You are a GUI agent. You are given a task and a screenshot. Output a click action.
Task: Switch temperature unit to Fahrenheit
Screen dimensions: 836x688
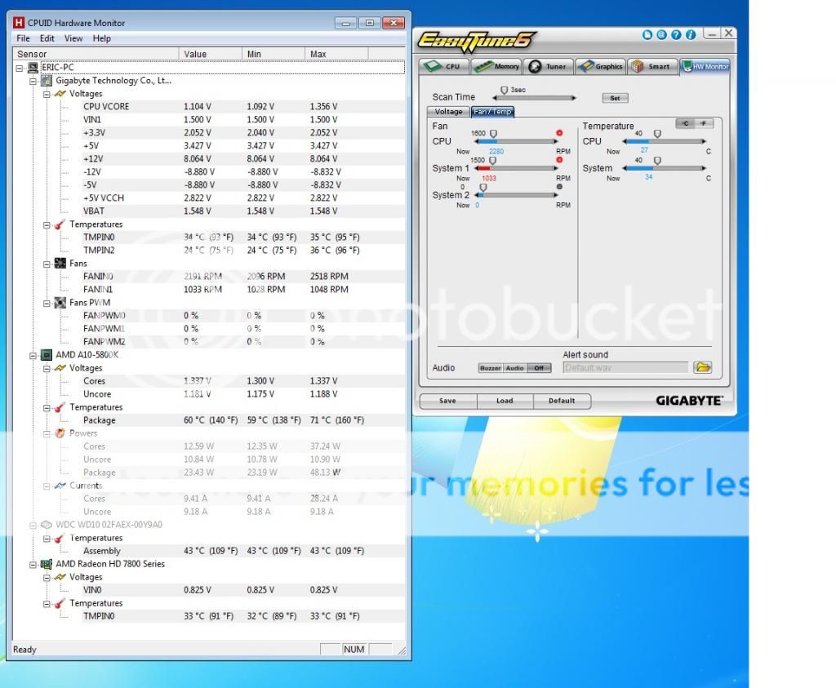click(704, 123)
